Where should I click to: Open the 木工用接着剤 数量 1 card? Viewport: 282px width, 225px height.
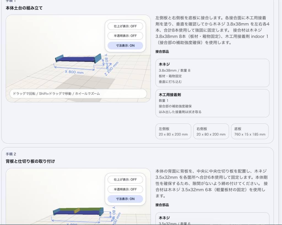tap(212, 103)
